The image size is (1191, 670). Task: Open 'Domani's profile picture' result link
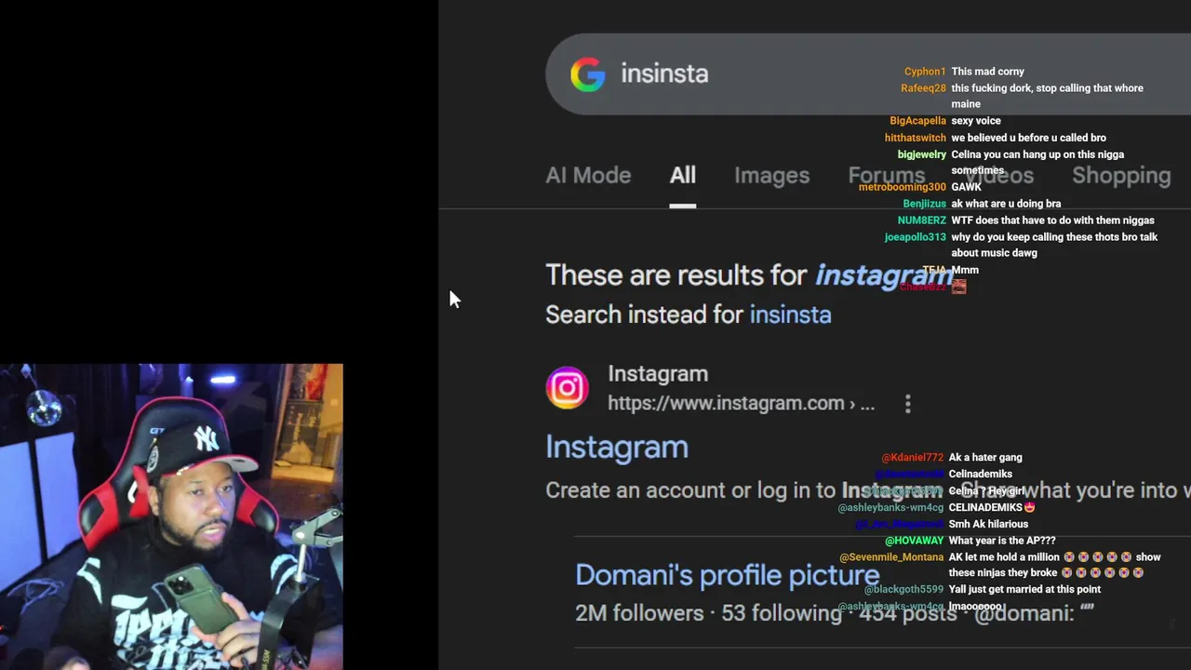728,575
